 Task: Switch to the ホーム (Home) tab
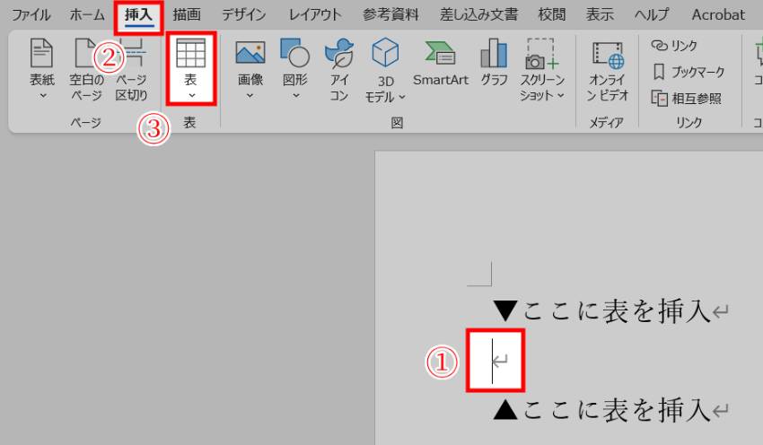87,15
